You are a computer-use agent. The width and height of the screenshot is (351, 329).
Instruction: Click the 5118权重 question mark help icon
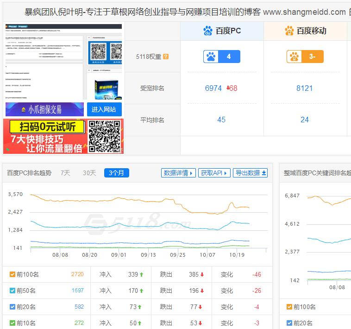point(166,57)
